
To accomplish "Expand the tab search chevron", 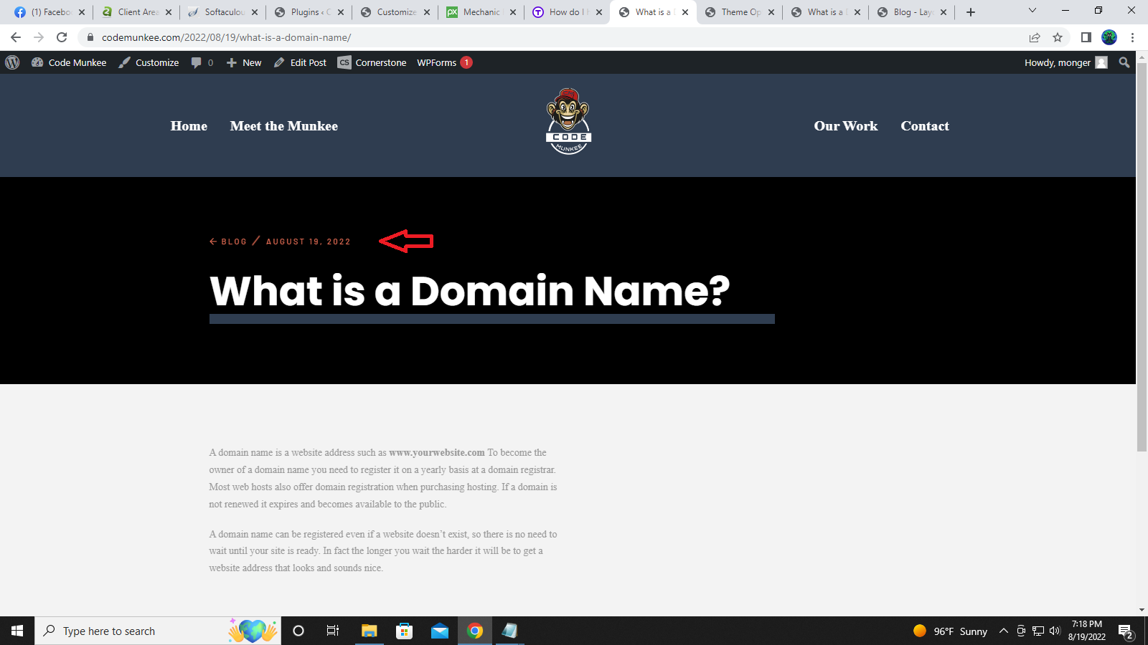I will 1032,11.
